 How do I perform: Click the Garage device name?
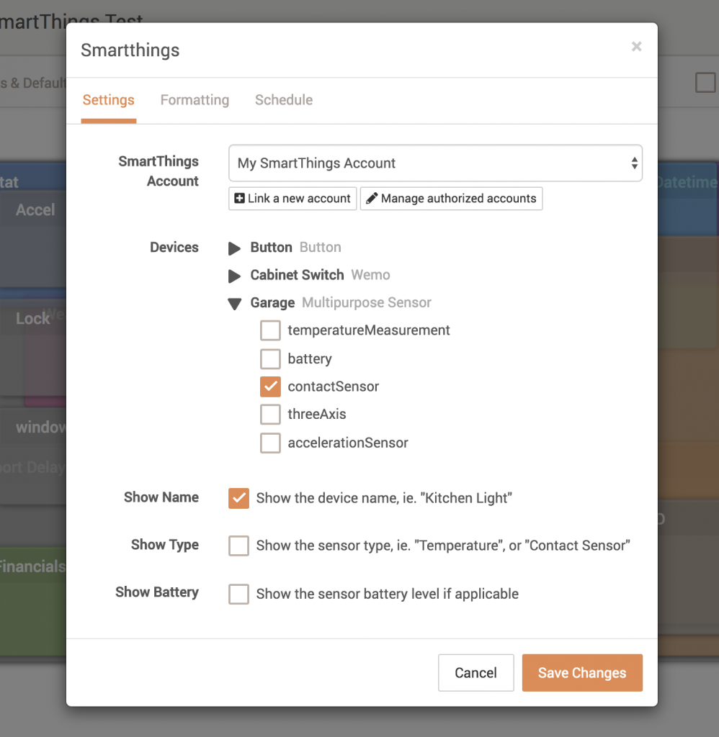(272, 303)
